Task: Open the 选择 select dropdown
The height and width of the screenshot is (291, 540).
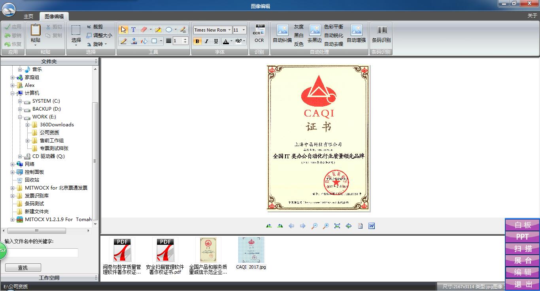Action: [x=76, y=45]
